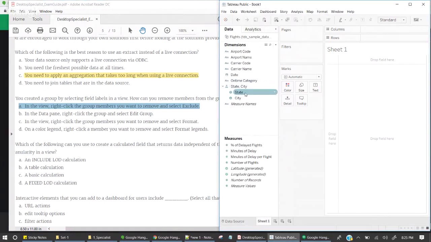Click the Acrobat upload to cloud icon

[28, 31]
